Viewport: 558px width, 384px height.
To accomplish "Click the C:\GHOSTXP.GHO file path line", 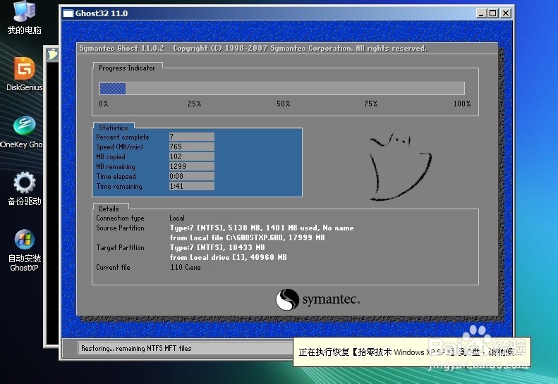I will (248, 237).
